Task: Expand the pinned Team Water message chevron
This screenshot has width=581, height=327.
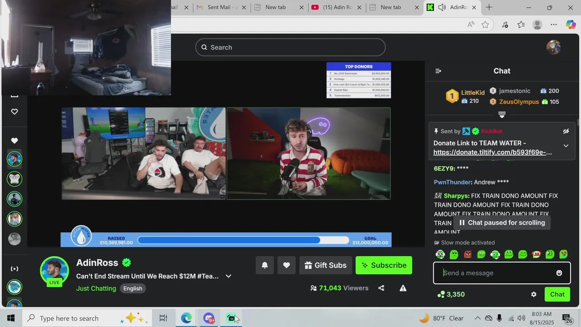Action: 566,146
